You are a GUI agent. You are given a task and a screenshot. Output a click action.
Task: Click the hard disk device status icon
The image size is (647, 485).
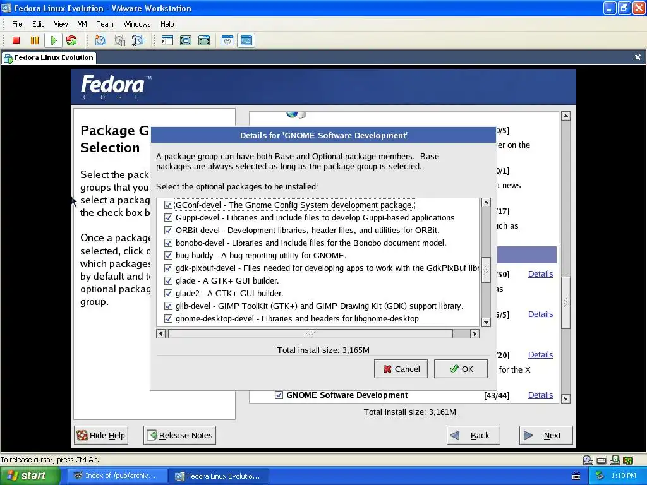[x=602, y=460]
